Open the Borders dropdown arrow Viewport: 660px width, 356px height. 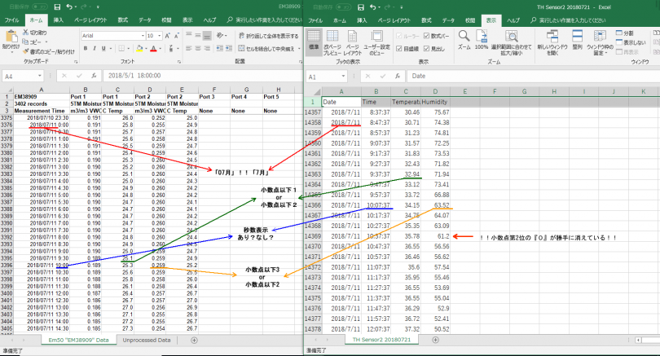pyautogui.click(x=129, y=49)
